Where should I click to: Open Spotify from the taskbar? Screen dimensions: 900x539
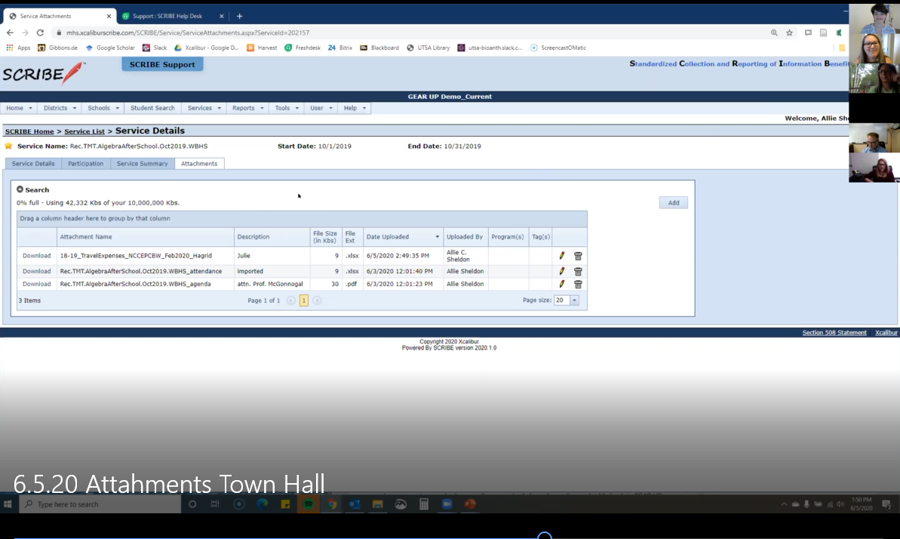309,504
